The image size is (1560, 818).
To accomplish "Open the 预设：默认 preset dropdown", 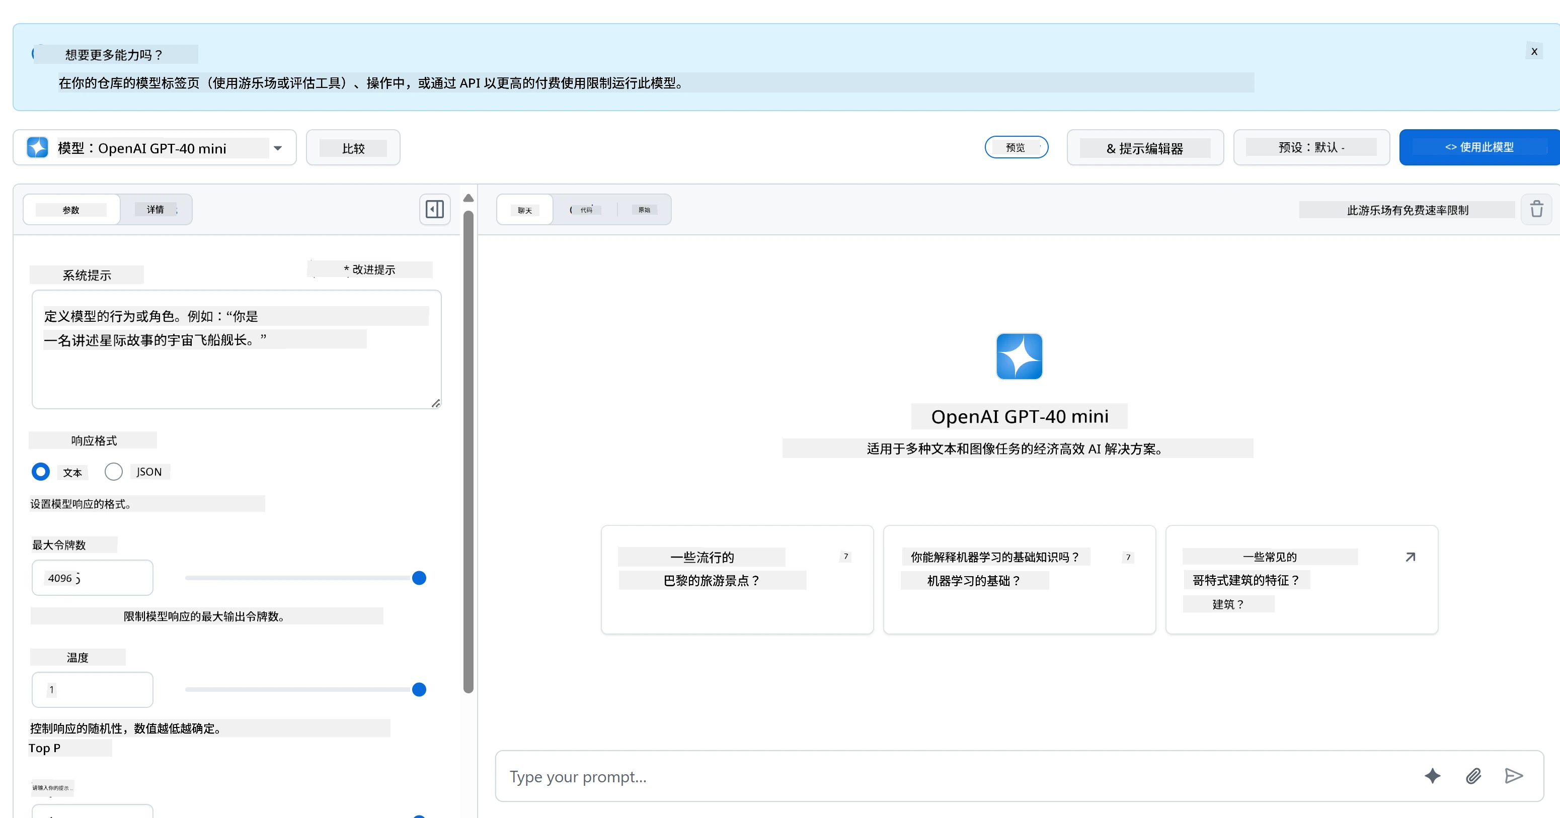I will tap(1311, 148).
